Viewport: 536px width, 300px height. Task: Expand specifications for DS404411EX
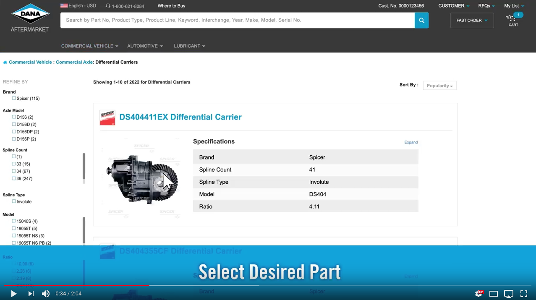point(410,142)
